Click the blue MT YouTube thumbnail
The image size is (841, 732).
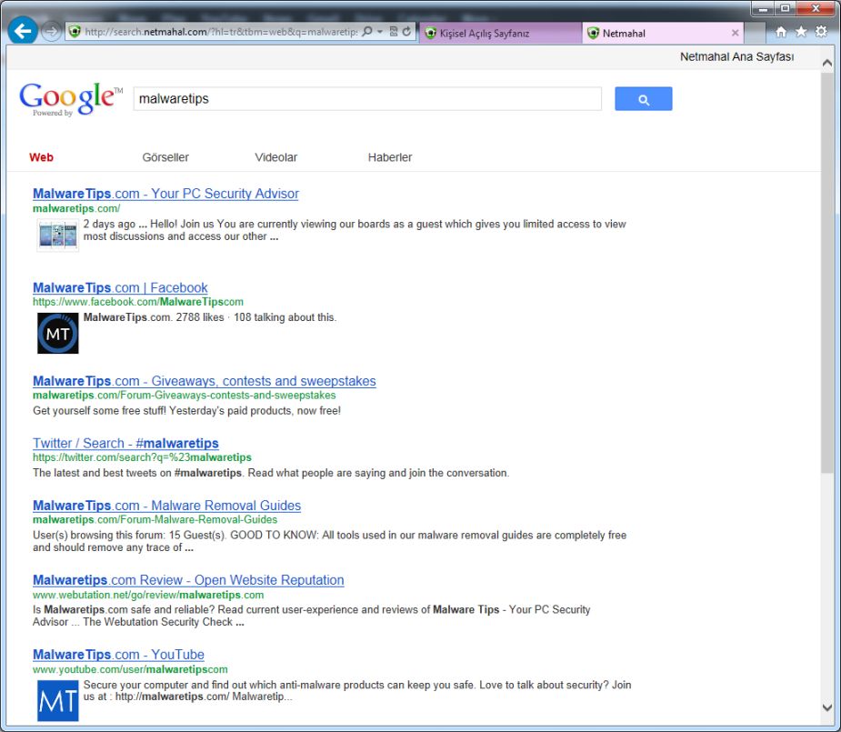[x=58, y=700]
